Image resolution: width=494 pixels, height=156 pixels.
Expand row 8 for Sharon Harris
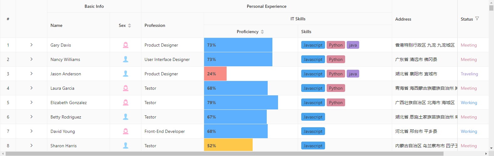31,146
